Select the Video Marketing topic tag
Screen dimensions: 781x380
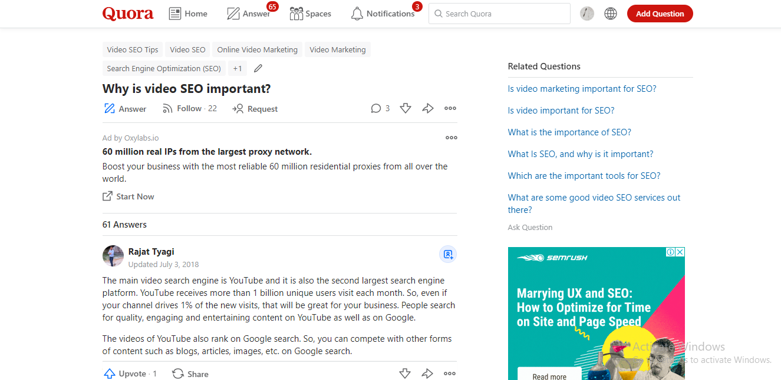point(337,49)
